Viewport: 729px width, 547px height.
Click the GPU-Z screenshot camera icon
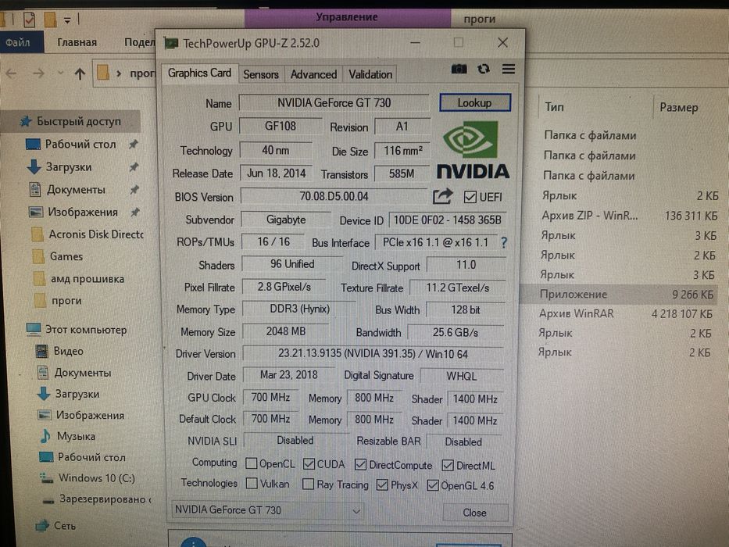click(459, 70)
